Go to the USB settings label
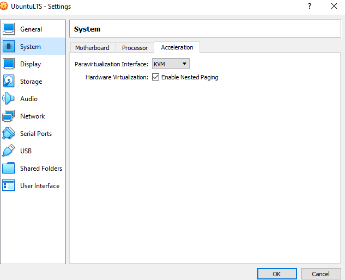Viewport: 345px width, 280px height. [x=26, y=151]
